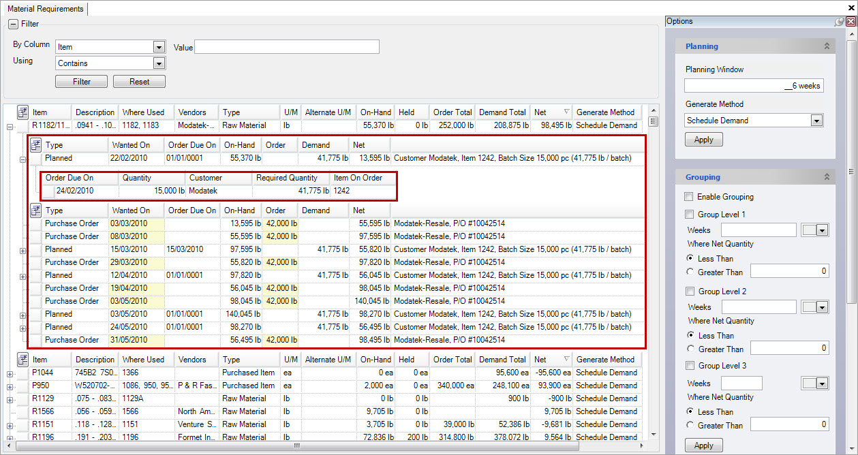Collapse the Planning section with its chevron icon
This screenshot has height=455, width=858.
(x=827, y=46)
